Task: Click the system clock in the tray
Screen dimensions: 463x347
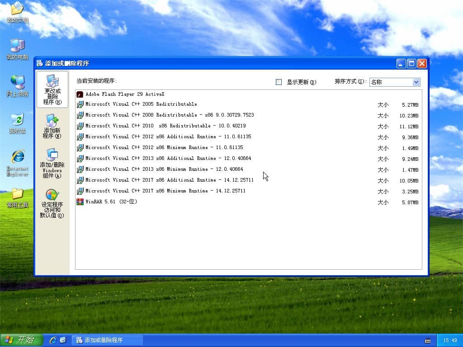Action: tap(450, 340)
